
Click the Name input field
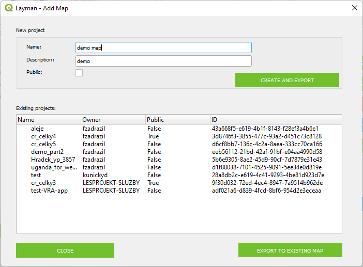pyautogui.click(x=163, y=48)
